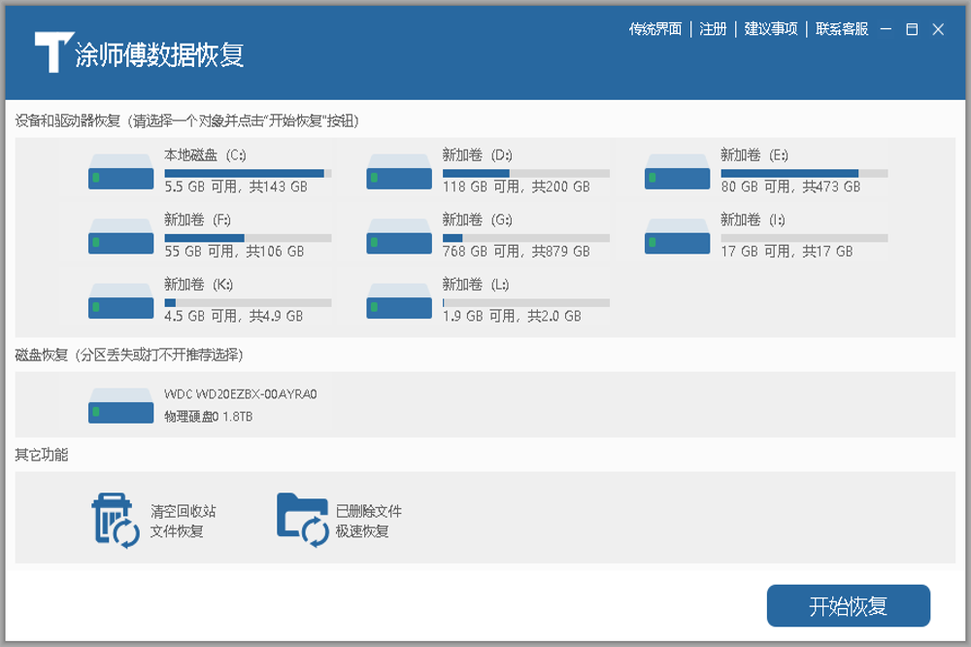
Task: Click the C: drive usage bar
Action: coord(248,173)
